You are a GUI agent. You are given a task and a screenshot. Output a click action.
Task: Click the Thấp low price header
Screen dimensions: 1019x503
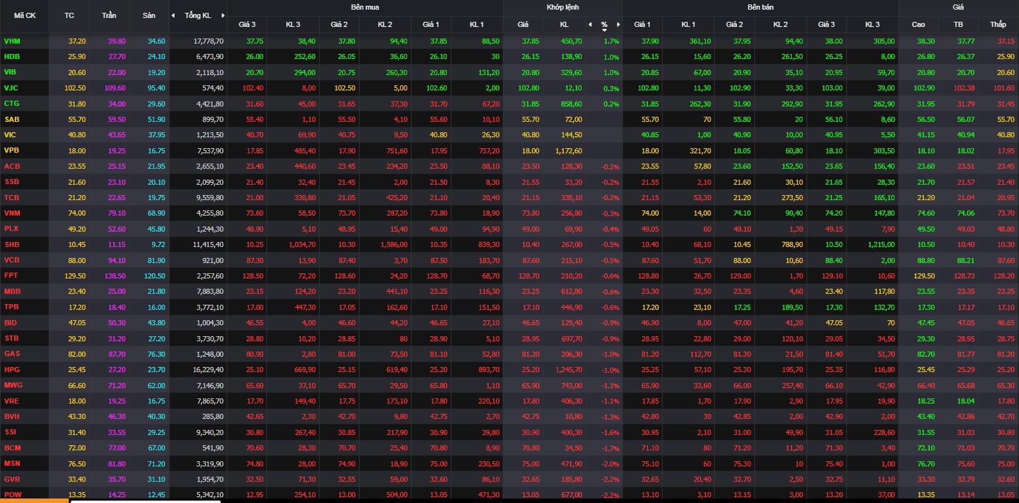click(x=998, y=24)
